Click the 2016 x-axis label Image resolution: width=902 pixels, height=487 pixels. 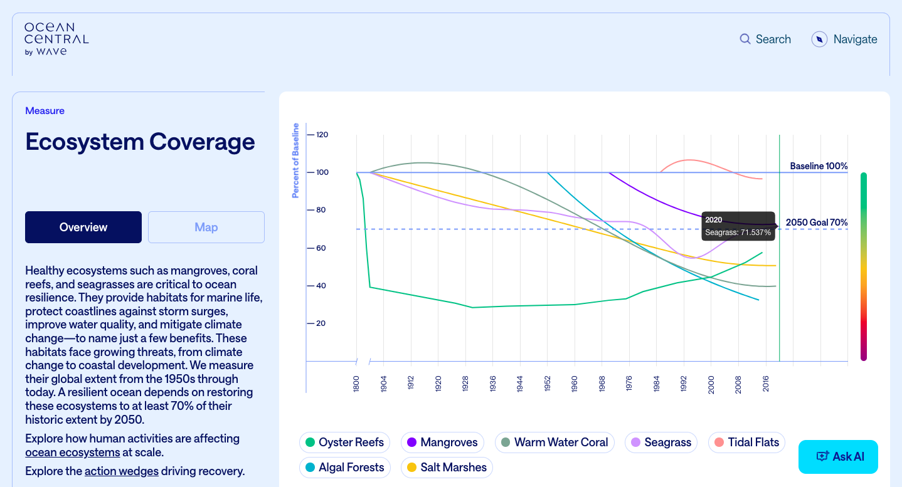coord(766,384)
